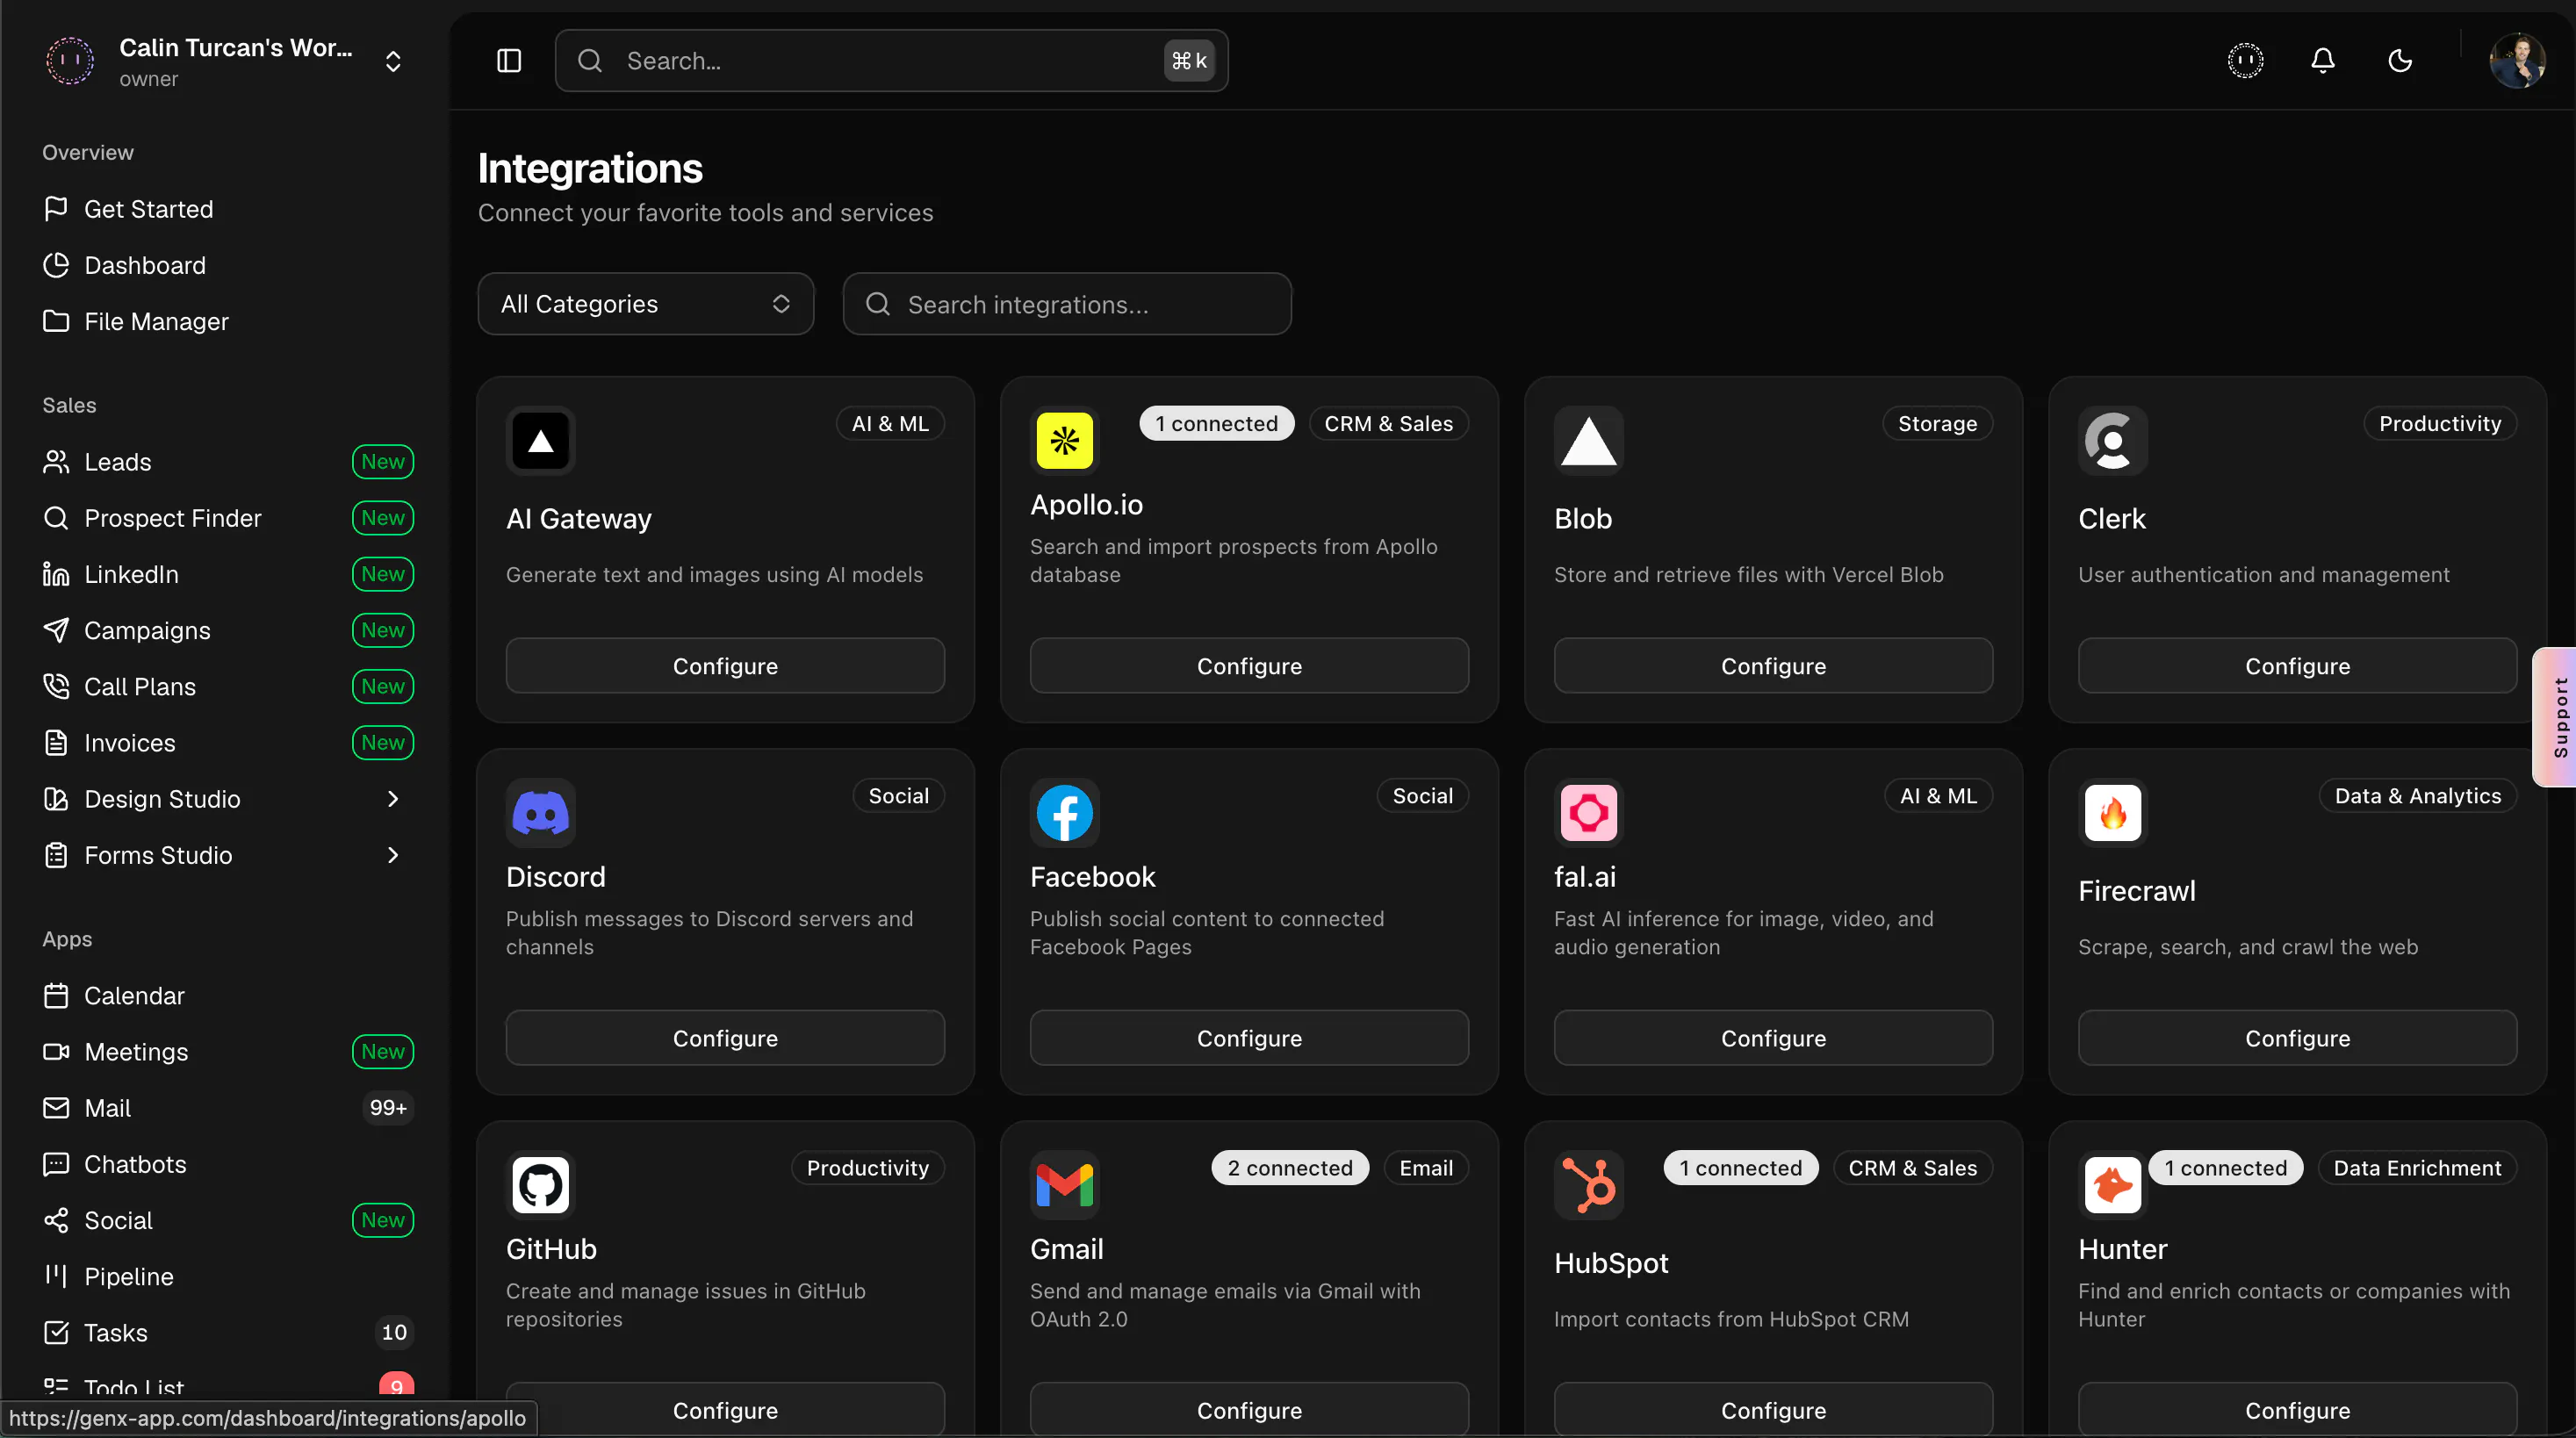Click the Apollo.io 1 connected badge
Image resolution: width=2576 pixels, height=1438 pixels.
(1216, 423)
